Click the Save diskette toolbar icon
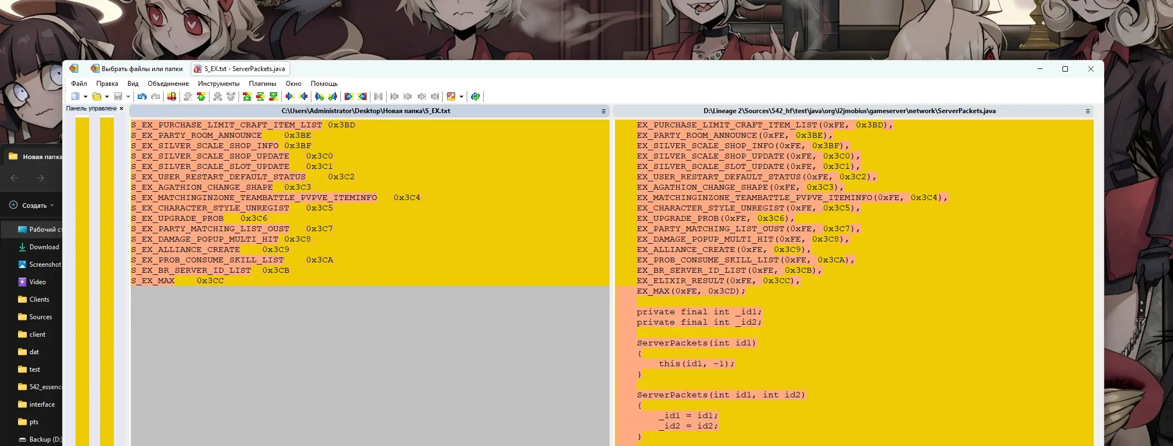This screenshot has height=446, width=1173. (118, 97)
